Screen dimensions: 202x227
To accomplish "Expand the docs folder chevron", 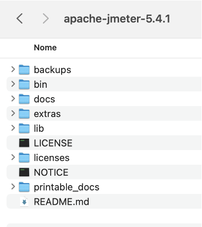I will [x=13, y=99].
